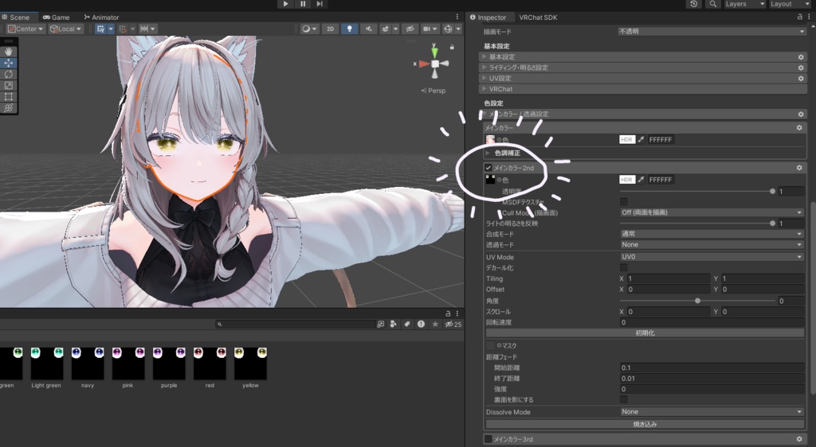
Task: Click the Pause button
Action: click(303, 4)
